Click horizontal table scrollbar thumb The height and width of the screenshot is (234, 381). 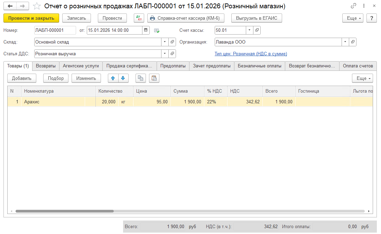coord(65,211)
